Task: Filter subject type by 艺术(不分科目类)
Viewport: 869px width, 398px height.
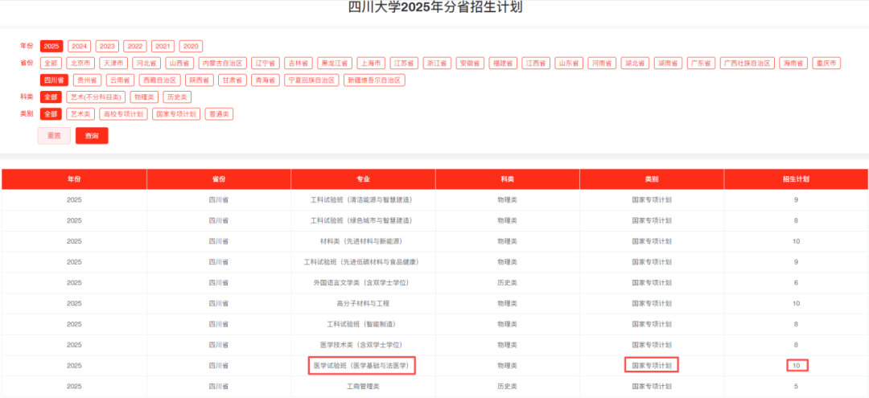Action: point(96,97)
